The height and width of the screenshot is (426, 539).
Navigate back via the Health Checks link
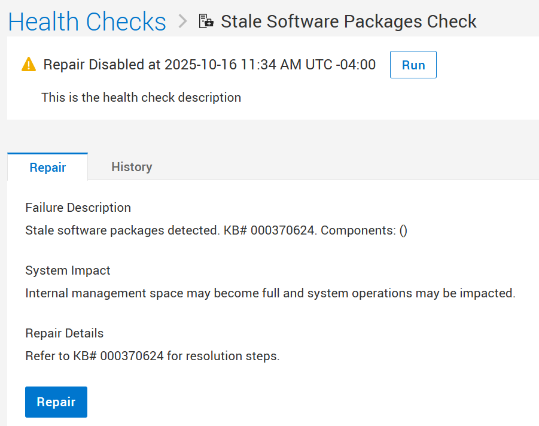click(86, 21)
